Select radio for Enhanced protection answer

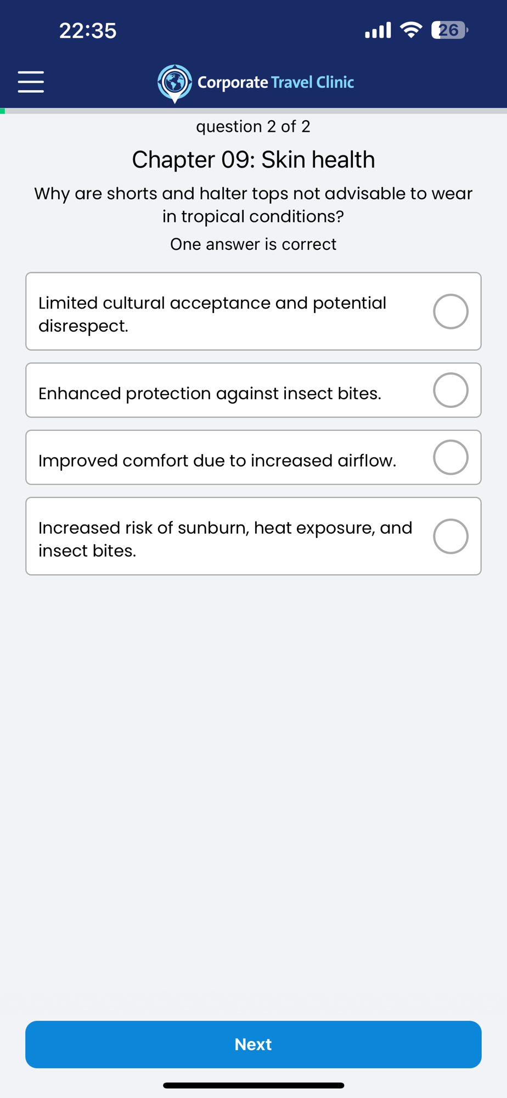450,390
